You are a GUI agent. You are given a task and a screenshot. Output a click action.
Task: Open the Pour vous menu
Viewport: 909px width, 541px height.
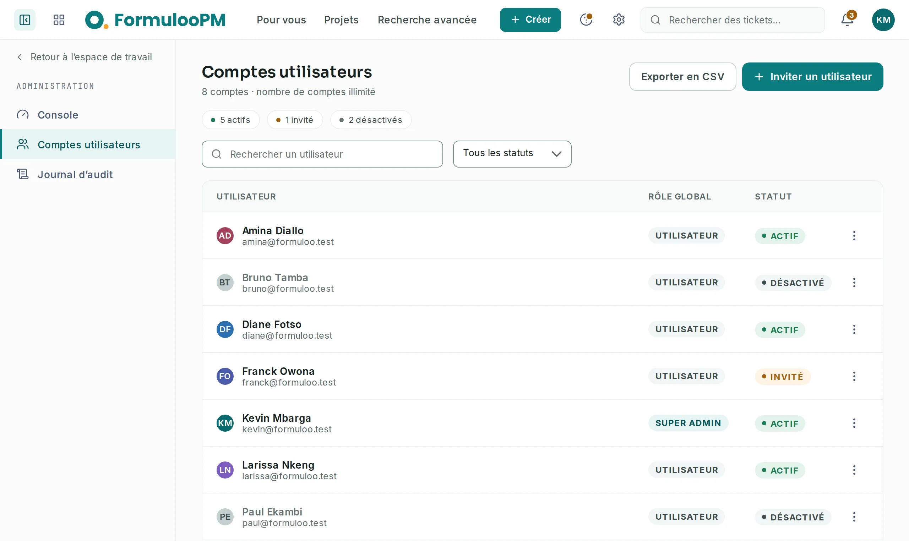(281, 20)
